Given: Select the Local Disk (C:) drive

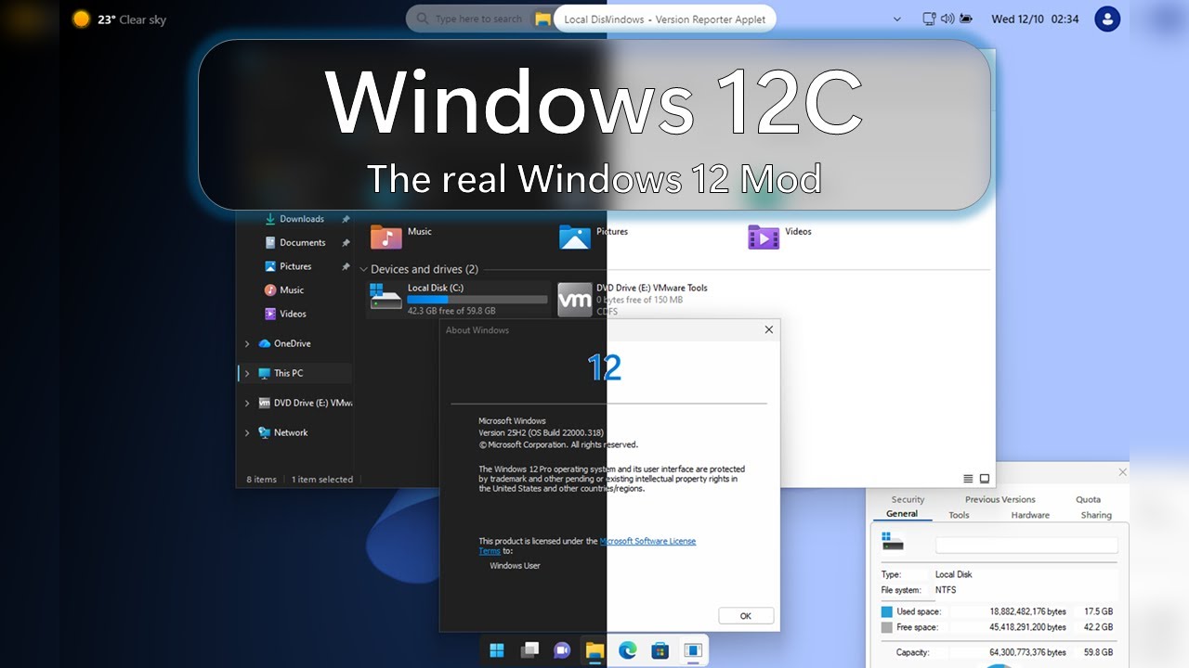Looking at the screenshot, I should click(459, 300).
